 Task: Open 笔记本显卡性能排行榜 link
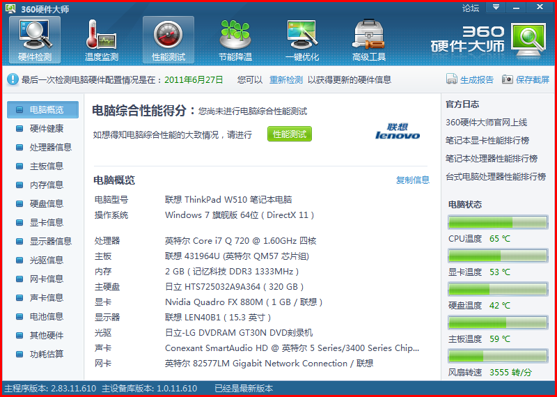pyautogui.click(x=487, y=141)
